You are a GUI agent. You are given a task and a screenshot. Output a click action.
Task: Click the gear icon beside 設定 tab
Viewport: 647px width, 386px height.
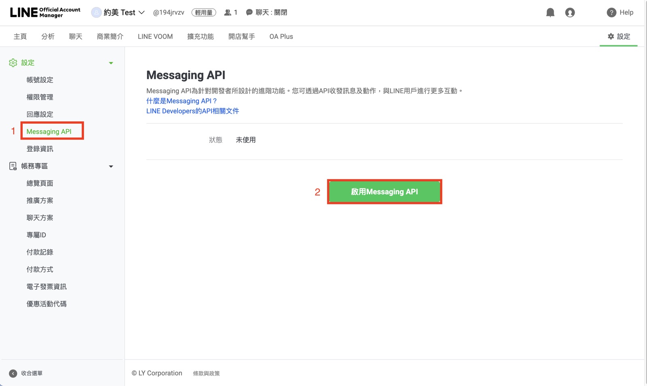611,36
